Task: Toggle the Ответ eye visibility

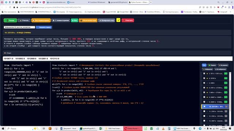Action: [5, 53]
